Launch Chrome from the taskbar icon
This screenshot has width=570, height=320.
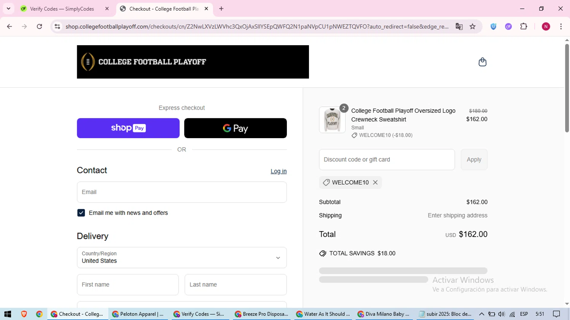[39, 314]
